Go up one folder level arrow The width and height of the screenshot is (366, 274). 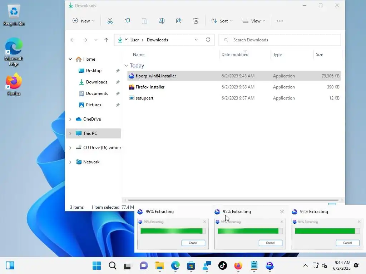106,40
